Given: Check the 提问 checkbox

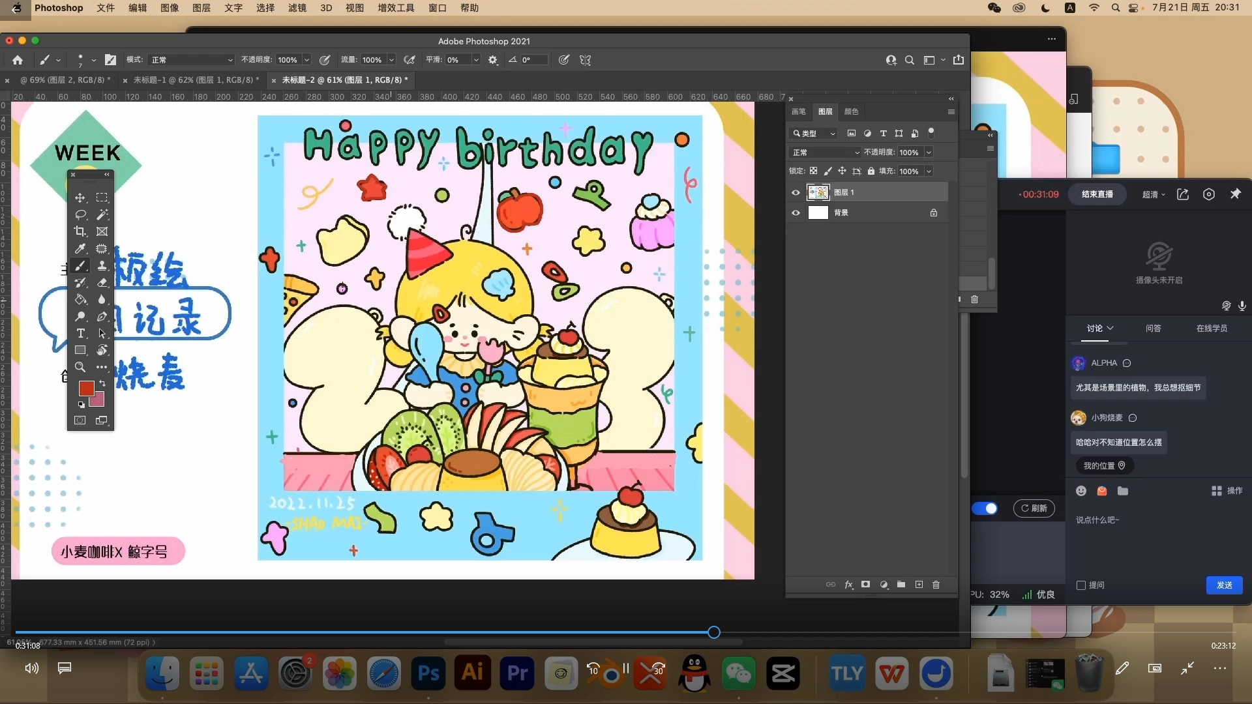Looking at the screenshot, I should [1081, 585].
